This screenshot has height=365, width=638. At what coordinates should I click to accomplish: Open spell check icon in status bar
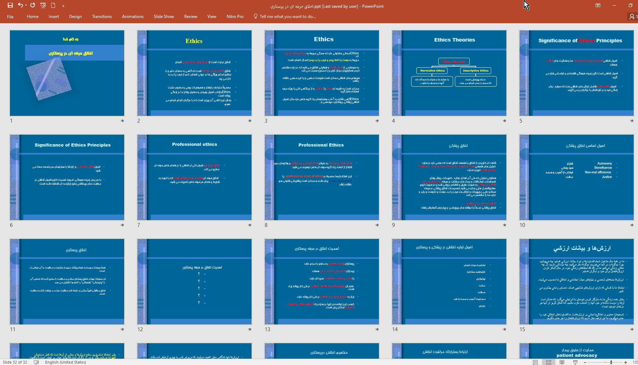point(36,362)
